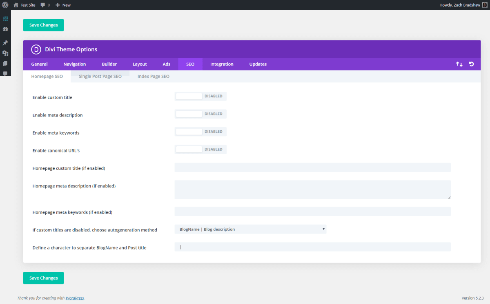
Task: Open Posts pushpin icon in sidebar
Action: point(5,43)
